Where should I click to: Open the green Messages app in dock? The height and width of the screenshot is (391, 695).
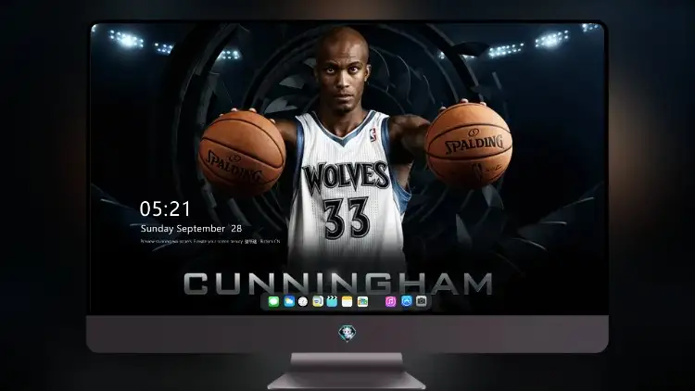(x=273, y=301)
